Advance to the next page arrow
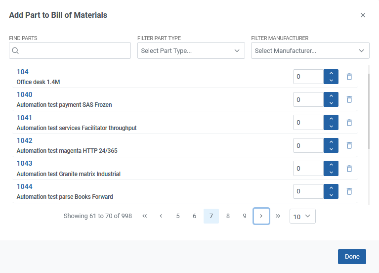This screenshot has height=273, width=379. point(261,216)
